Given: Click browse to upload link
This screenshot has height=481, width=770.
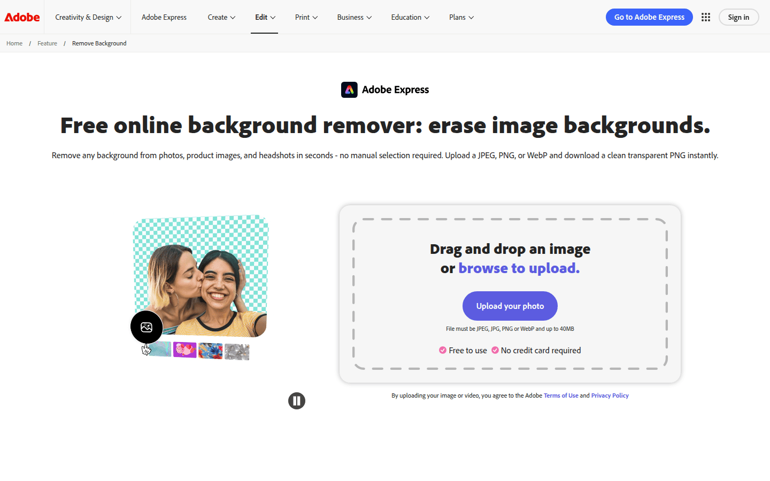Looking at the screenshot, I should pos(519,268).
